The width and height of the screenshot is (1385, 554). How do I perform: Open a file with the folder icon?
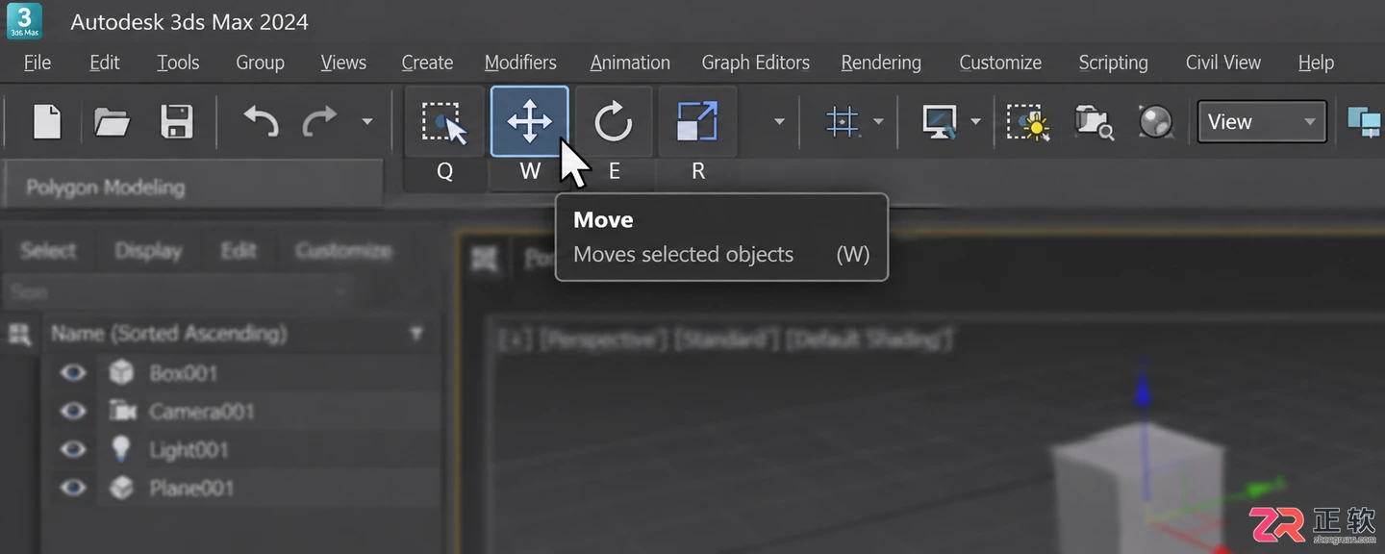112,122
